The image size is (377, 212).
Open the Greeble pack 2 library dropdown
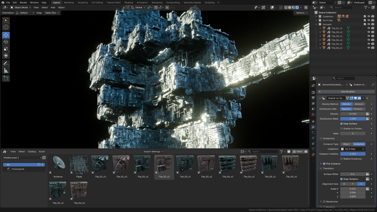22,158
